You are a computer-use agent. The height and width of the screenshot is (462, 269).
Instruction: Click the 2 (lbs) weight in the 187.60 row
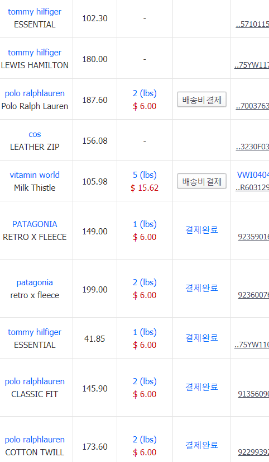tap(145, 93)
